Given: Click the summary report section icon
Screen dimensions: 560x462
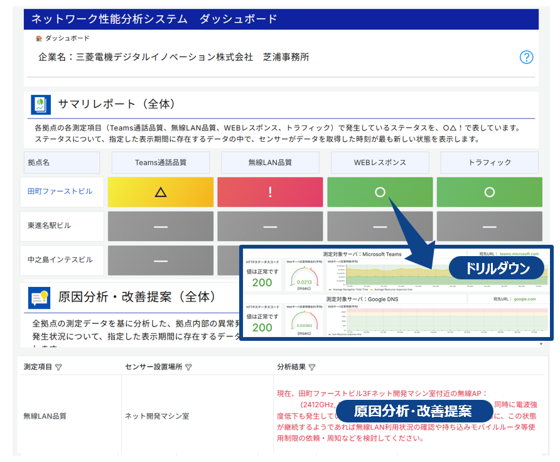Looking at the screenshot, I should click(x=41, y=104).
